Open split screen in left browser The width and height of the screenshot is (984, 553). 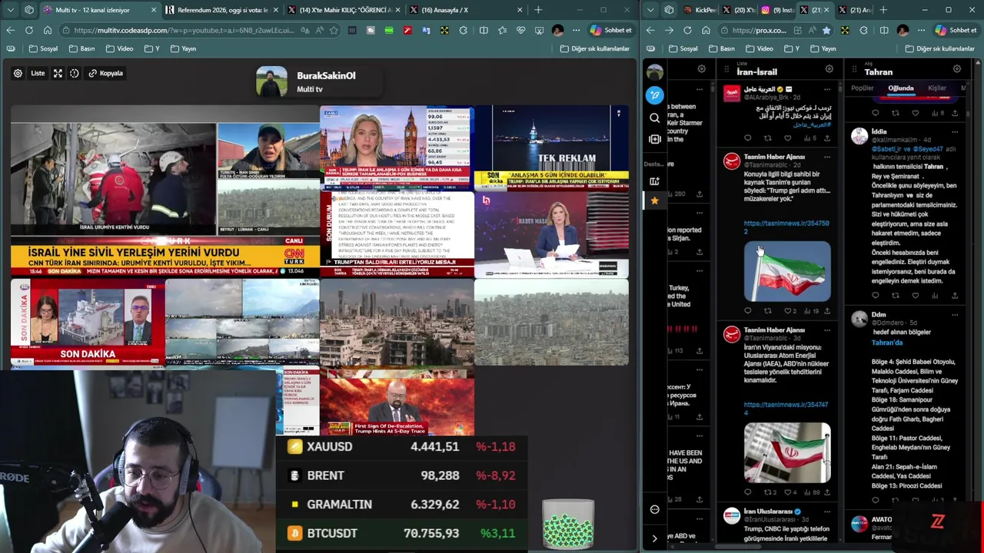(x=484, y=30)
